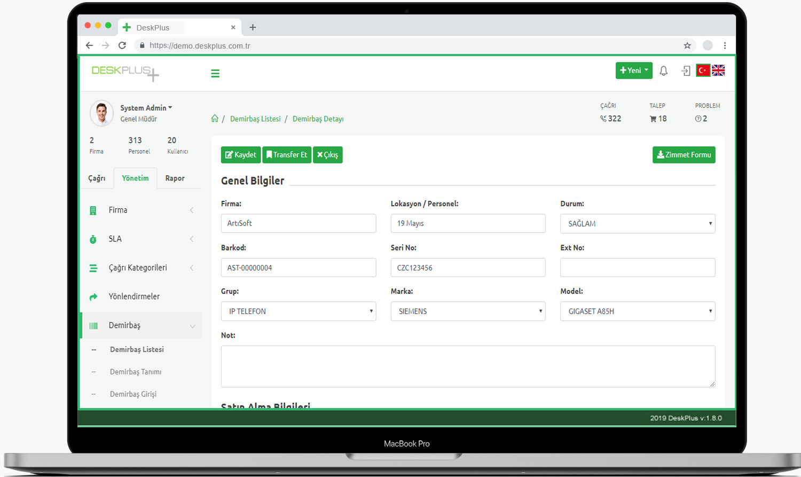Click the Çıkış button
Viewport: 801px width, 477px height.
(328, 155)
